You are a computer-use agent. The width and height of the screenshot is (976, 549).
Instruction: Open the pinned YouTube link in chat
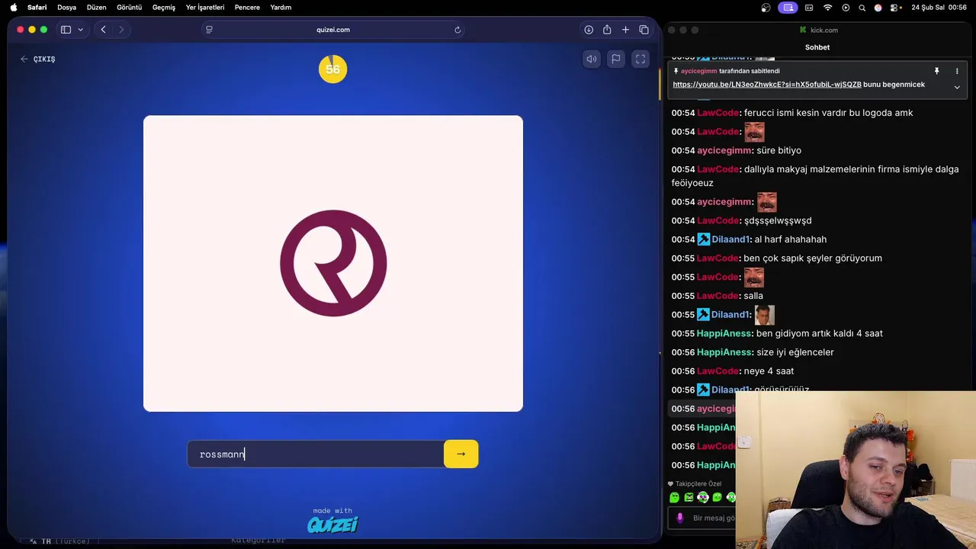point(767,85)
